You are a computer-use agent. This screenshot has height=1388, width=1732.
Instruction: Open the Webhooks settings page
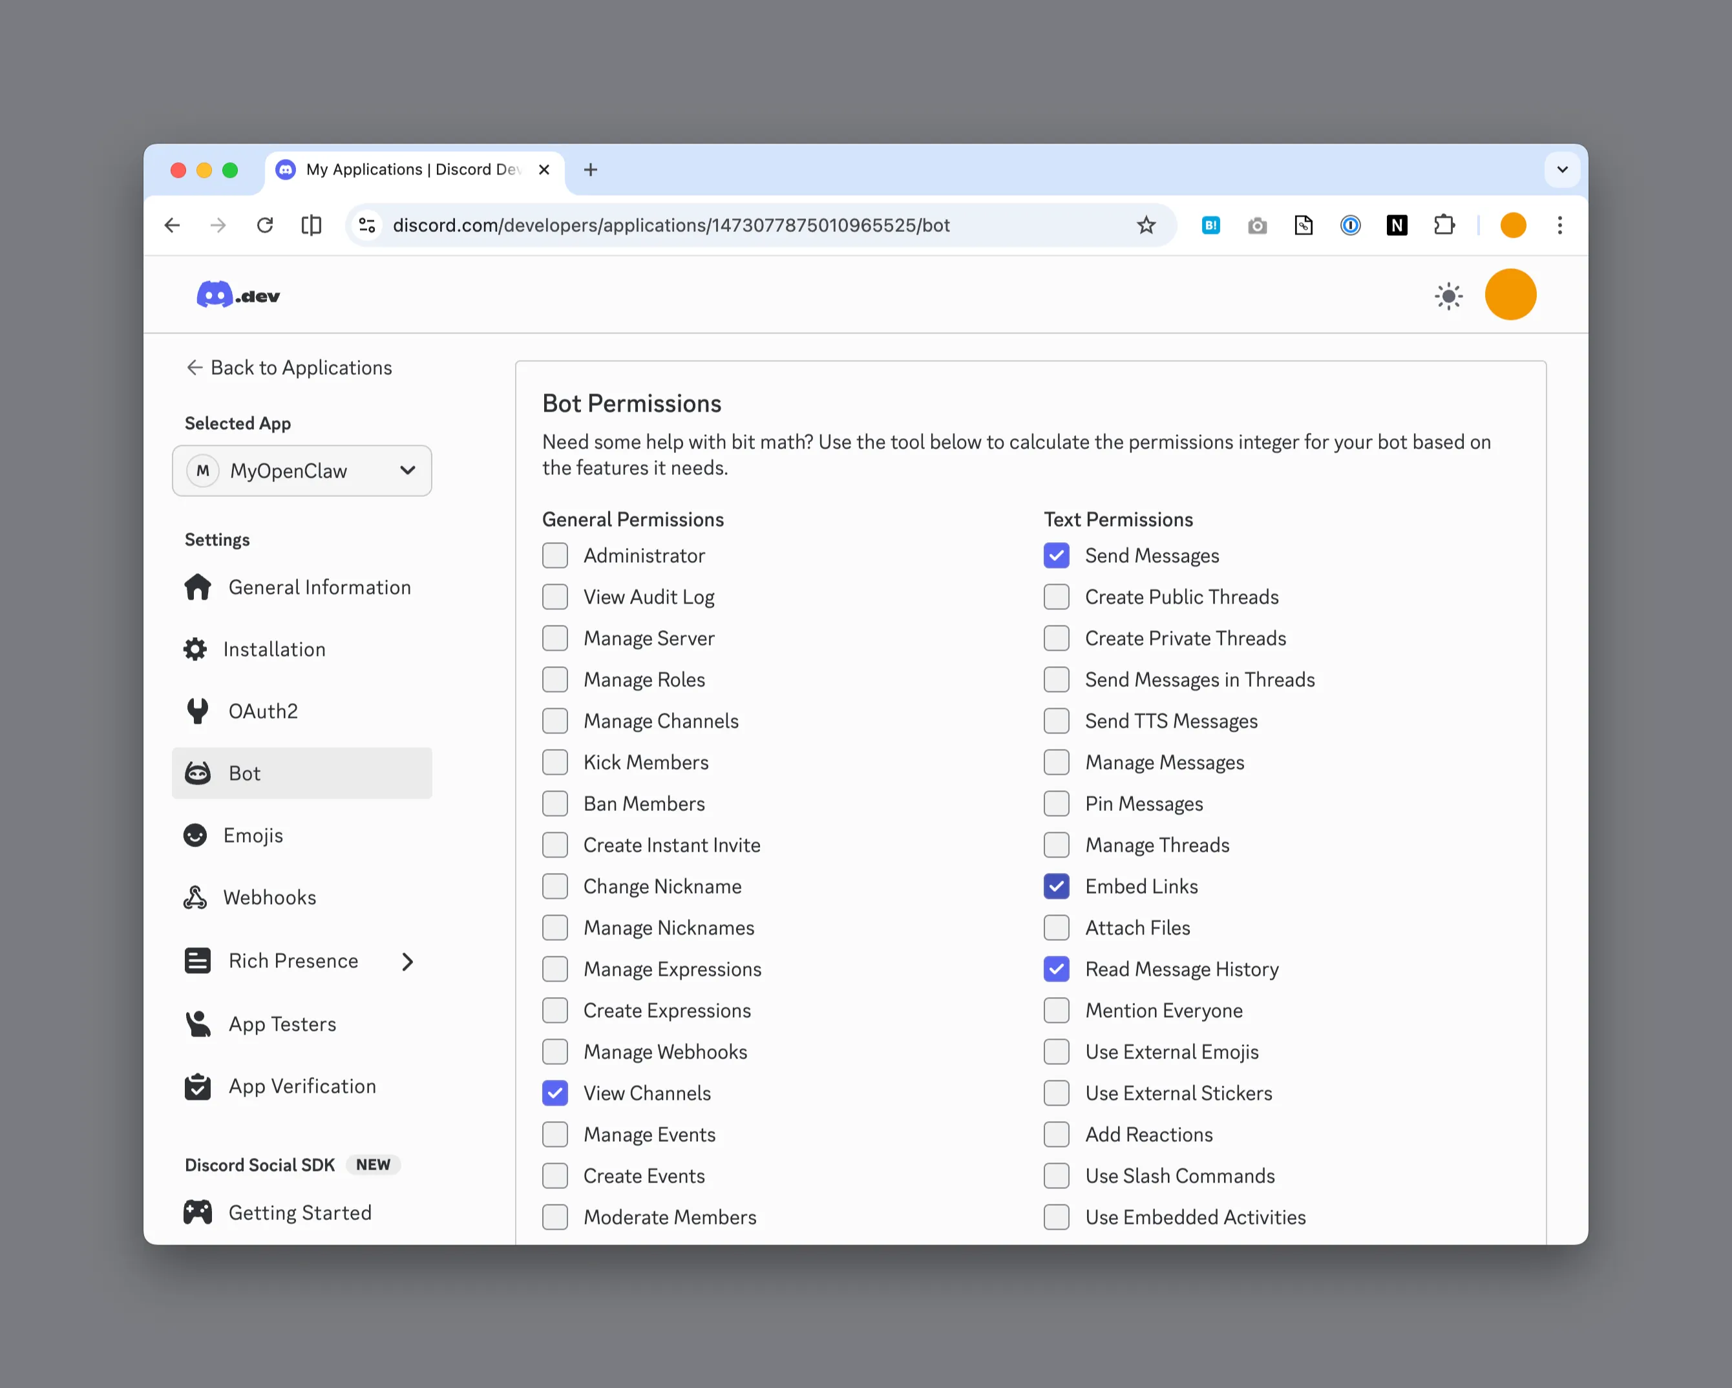click(269, 898)
